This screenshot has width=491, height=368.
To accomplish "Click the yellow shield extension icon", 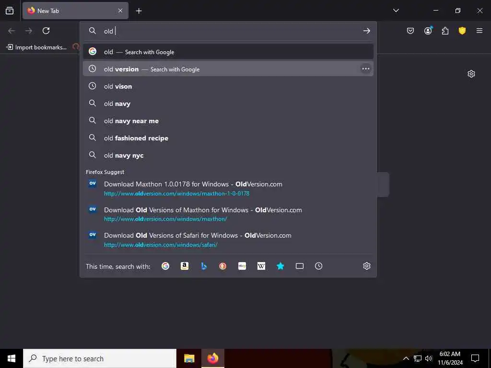I will [x=462, y=31].
